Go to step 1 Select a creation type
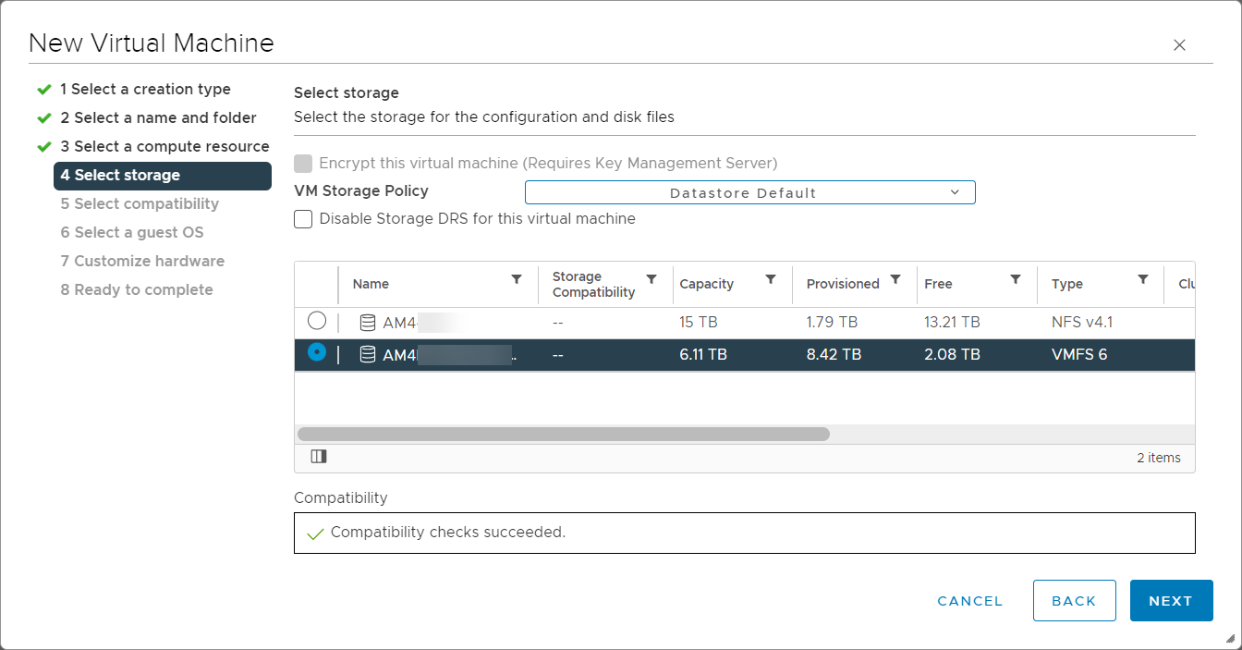This screenshot has height=650, width=1242. pos(145,90)
